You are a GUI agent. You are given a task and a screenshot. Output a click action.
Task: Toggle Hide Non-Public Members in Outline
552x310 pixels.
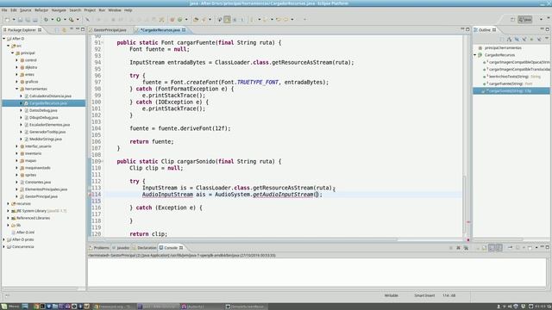click(x=531, y=40)
